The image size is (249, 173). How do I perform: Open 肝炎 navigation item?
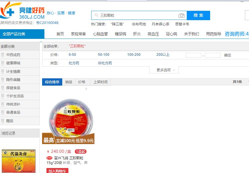coord(137,34)
